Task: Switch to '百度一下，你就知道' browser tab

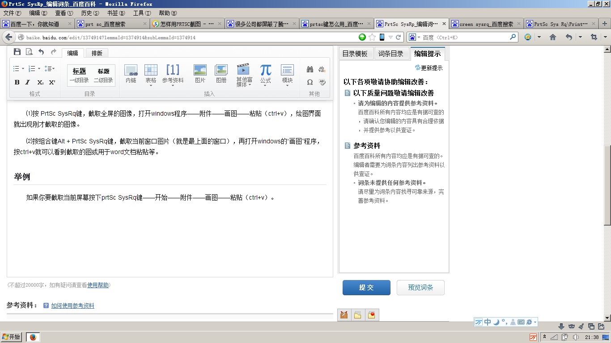Action: [37, 24]
